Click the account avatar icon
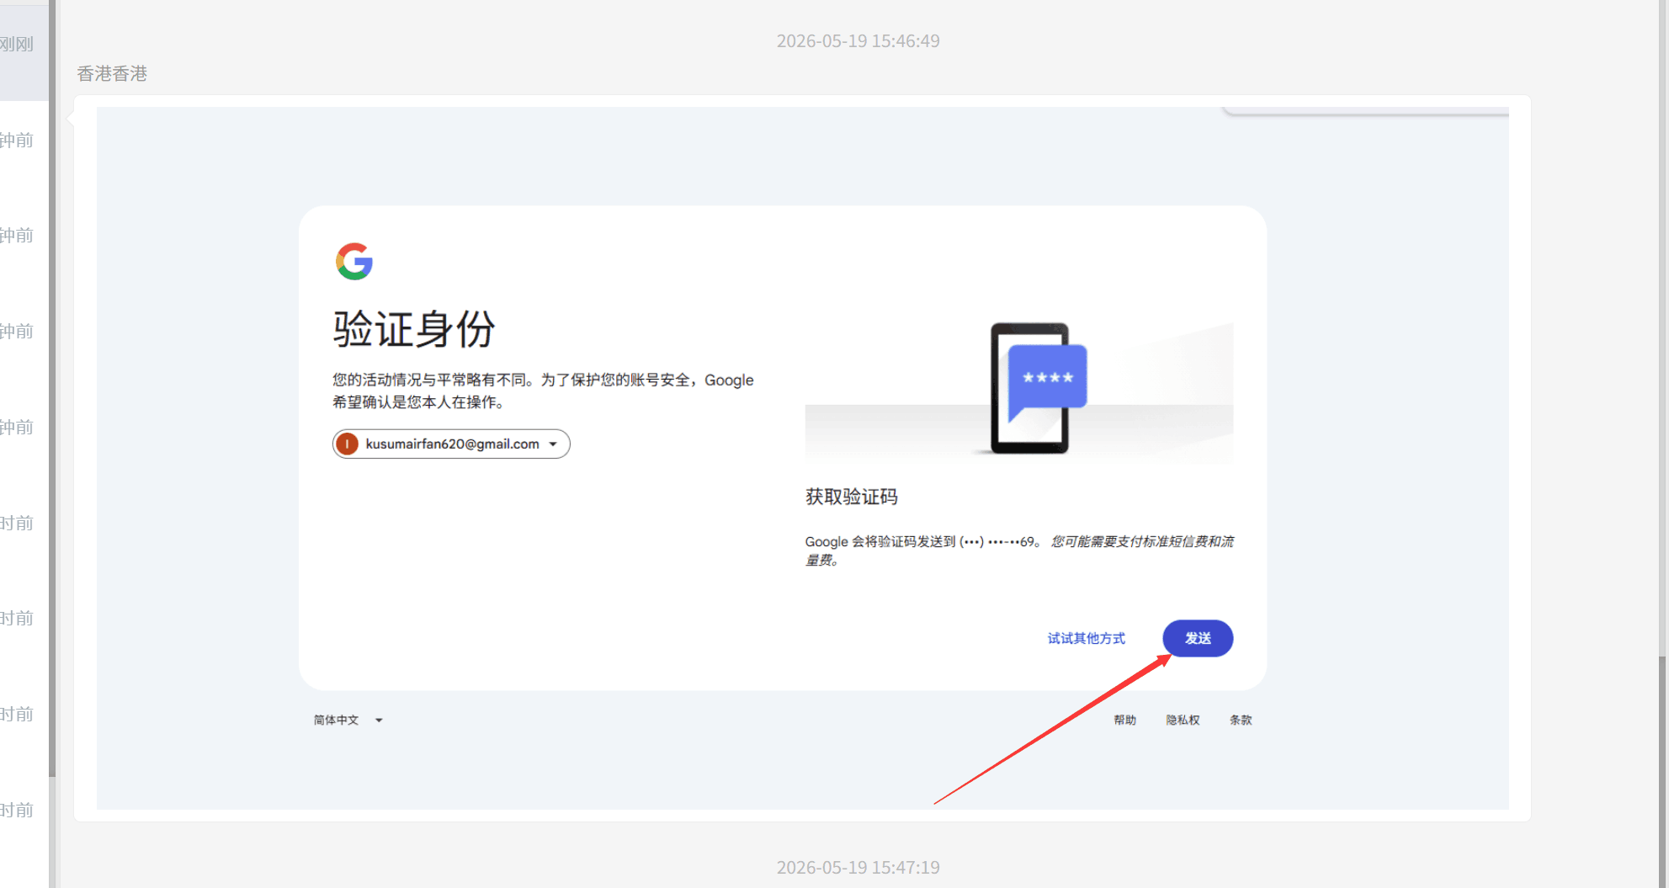Screen dimensions: 1669x888 [x=347, y=444]
